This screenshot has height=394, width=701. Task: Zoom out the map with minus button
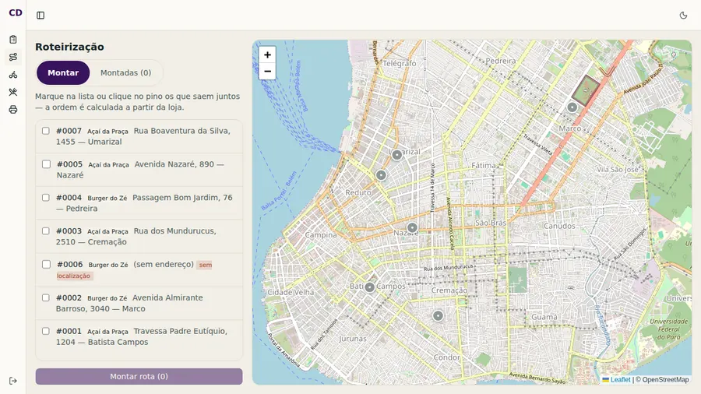tap(267, 71)
